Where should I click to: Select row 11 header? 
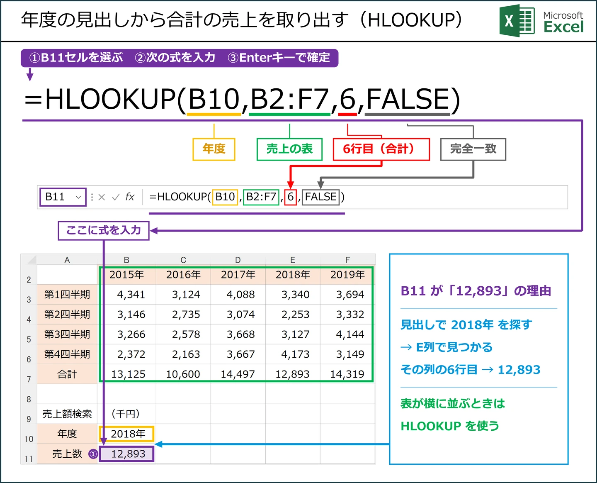click(29, 454)
